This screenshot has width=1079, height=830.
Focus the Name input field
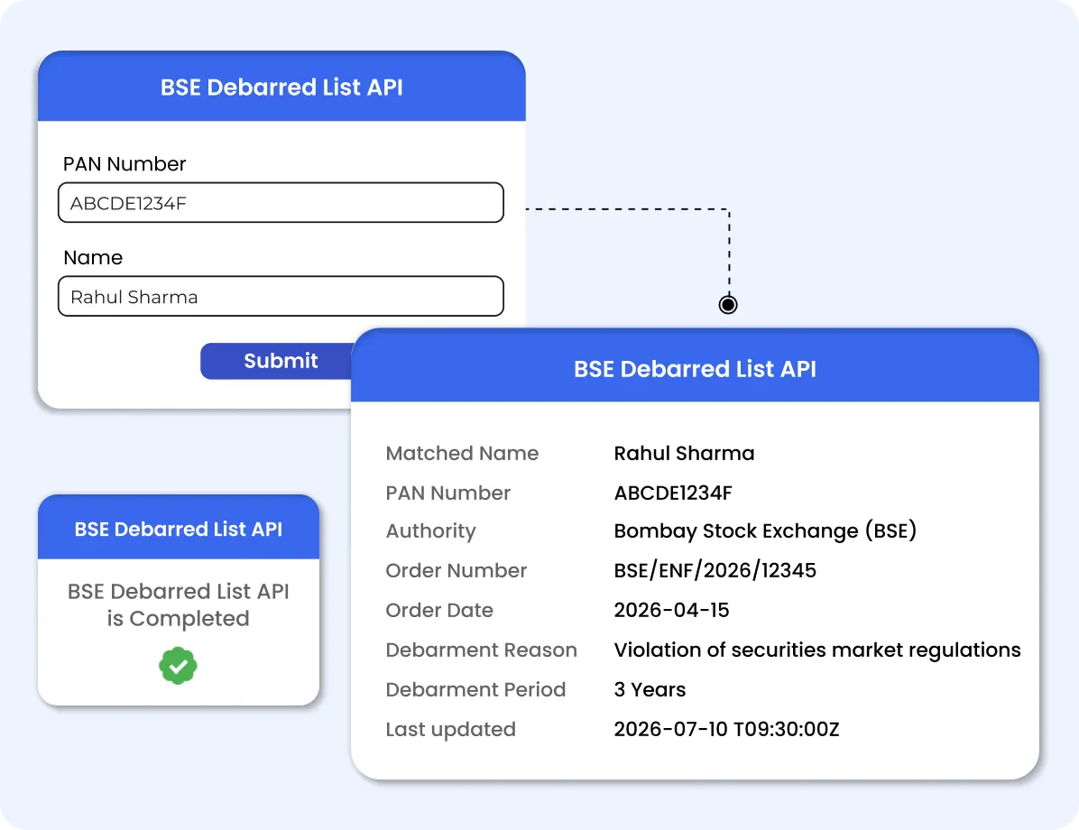pos(281,296)
